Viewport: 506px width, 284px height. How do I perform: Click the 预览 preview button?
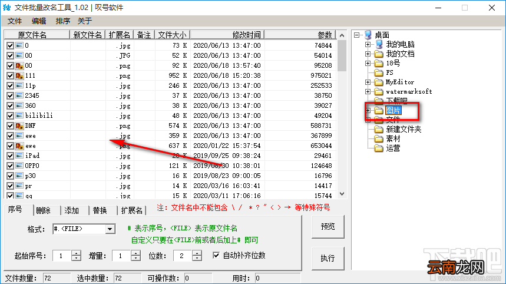(x=328, y=227)
